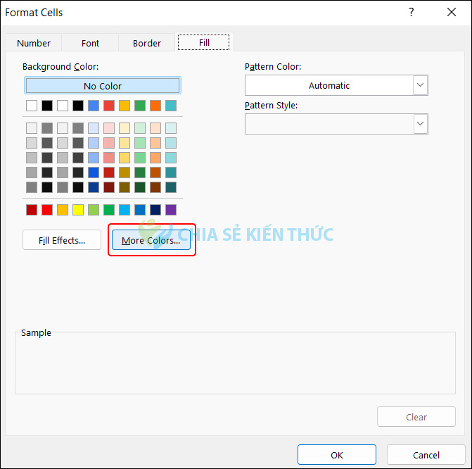Pick the darkest brown shade in orange column

pyautogui.click(x=155, y=187)
